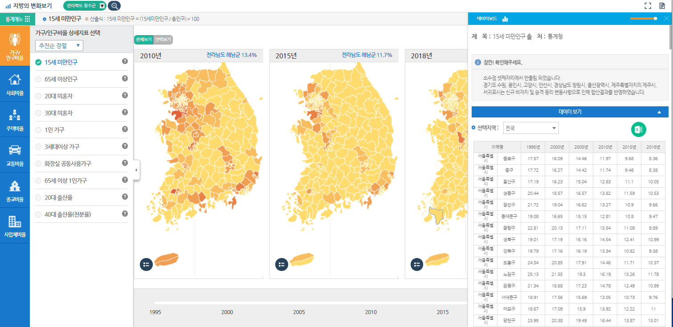Adjust the databoard opacity slider
This screenshot has width=673, height=327.
pyautogui.click(x=655, y=18)
